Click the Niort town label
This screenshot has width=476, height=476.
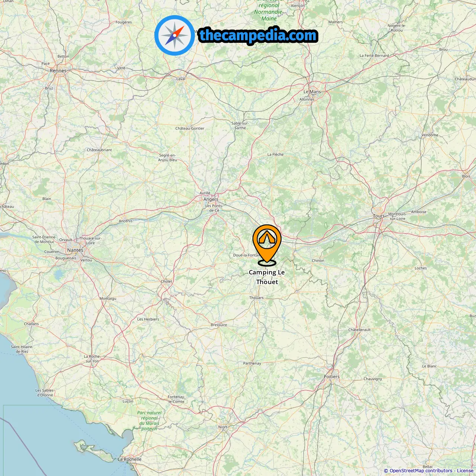[223, 427]
